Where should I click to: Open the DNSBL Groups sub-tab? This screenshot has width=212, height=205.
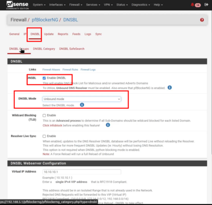pos(19,49)
